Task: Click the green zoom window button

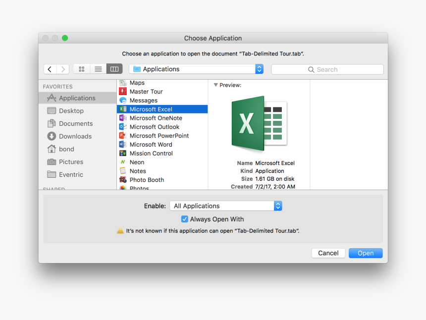Action: pyautogui.click(x=65, y=38)
